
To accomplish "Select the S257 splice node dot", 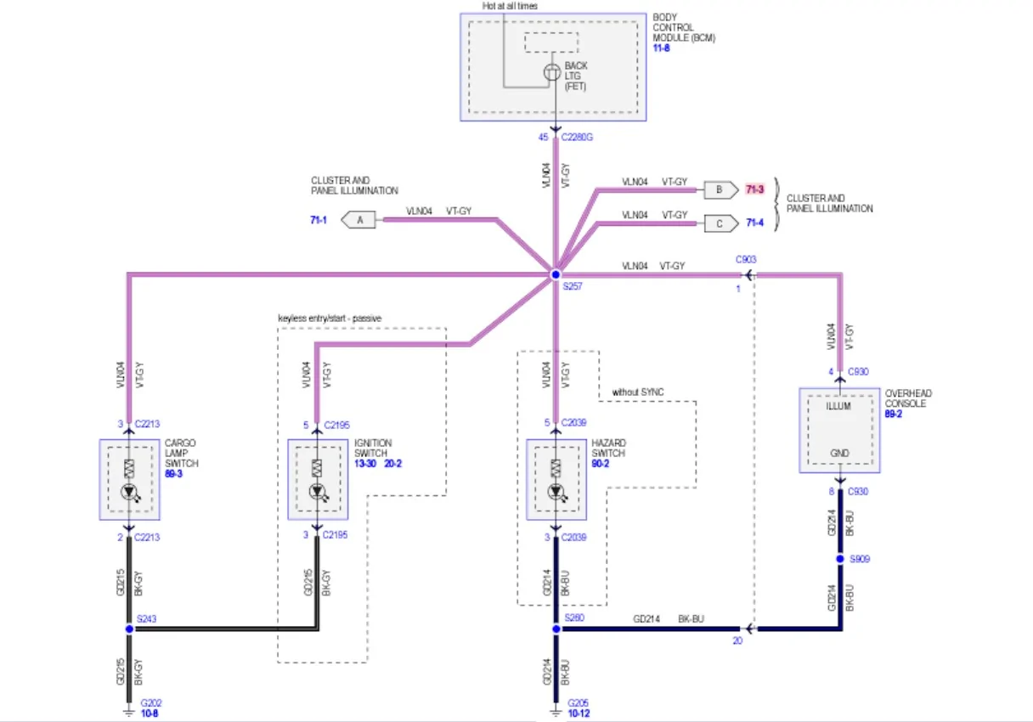I will click(x=555, y=274).
